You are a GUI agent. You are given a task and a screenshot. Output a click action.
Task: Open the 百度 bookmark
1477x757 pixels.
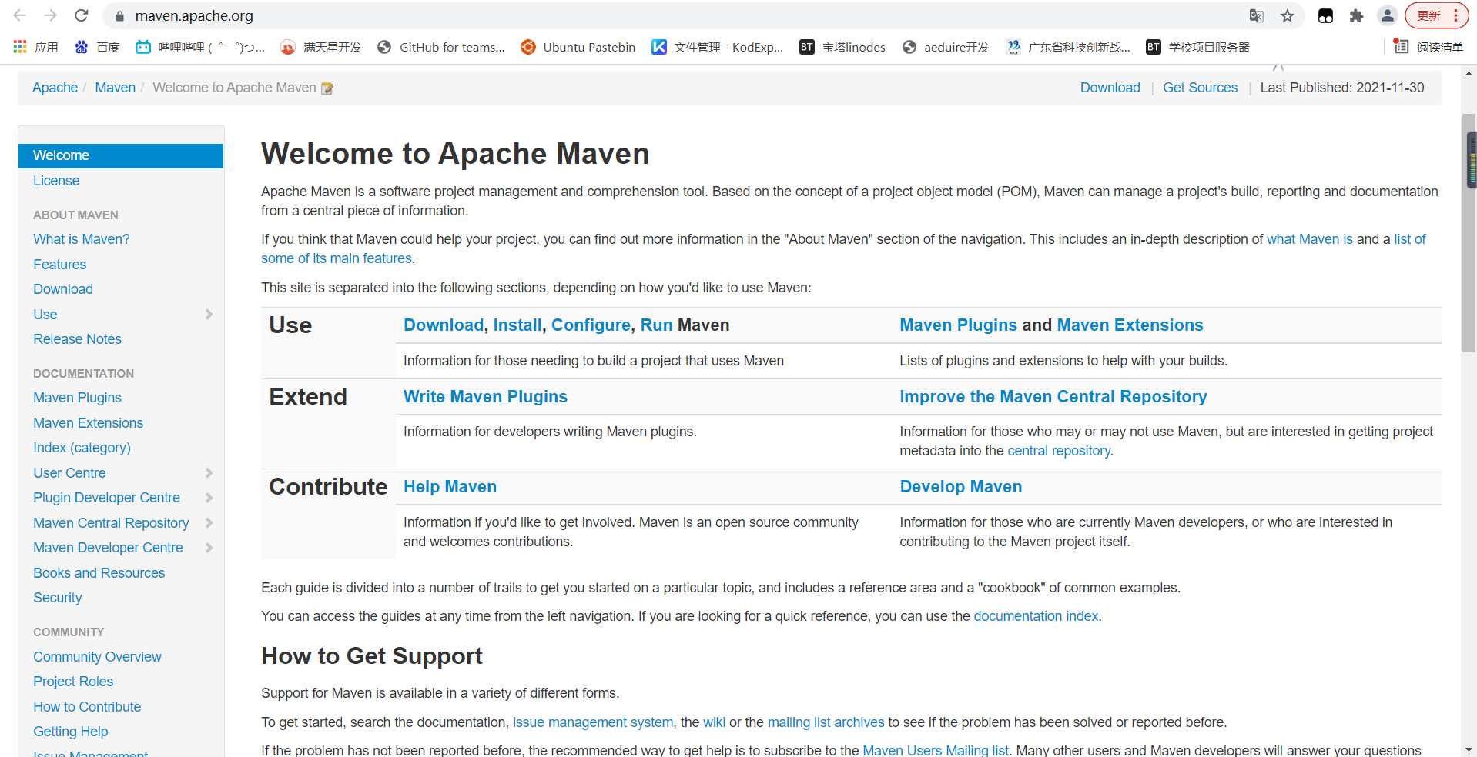(x=97, y=47)
